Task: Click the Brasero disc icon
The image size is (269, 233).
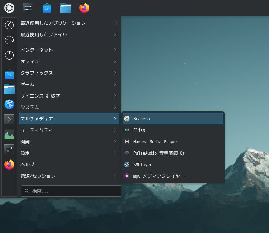Action: 127,119
